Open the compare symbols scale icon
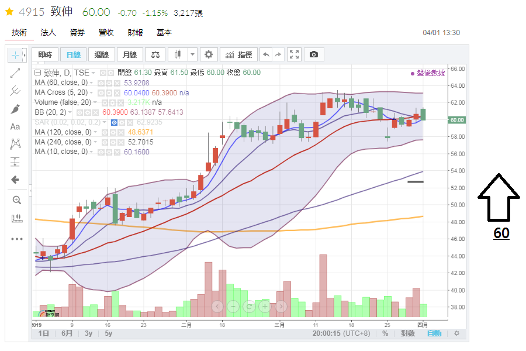This screenshot has width=526, height=351. (154, 55)
